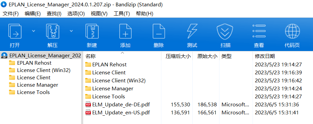
Task: Click the Add files (添加) icon
Action: tap(125, 31)
